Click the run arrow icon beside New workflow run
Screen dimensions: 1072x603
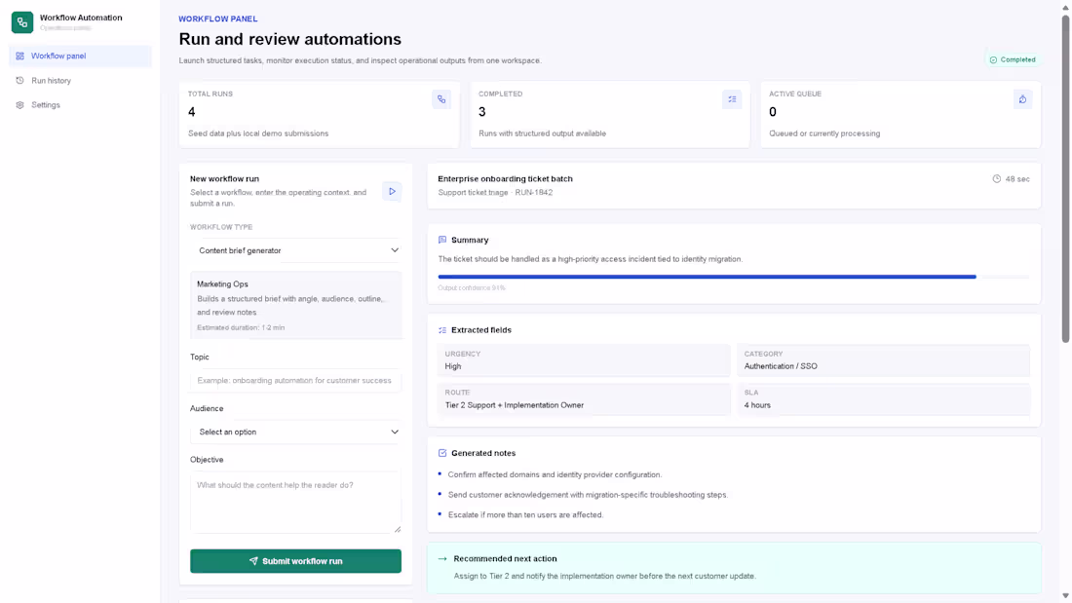coord(392,191)
